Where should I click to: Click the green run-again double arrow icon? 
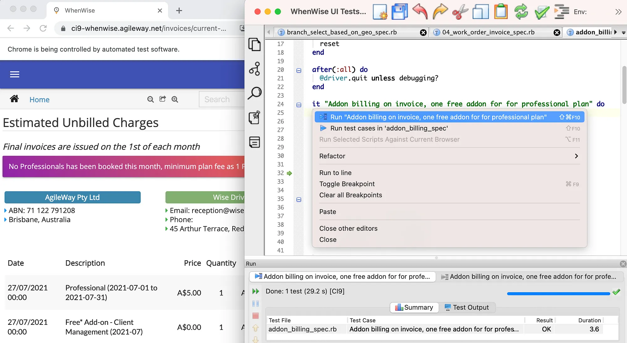pyautogui.click(x=256, y=291)
